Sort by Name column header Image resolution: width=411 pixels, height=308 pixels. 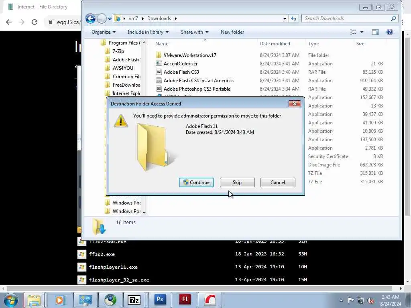(162, 43)
